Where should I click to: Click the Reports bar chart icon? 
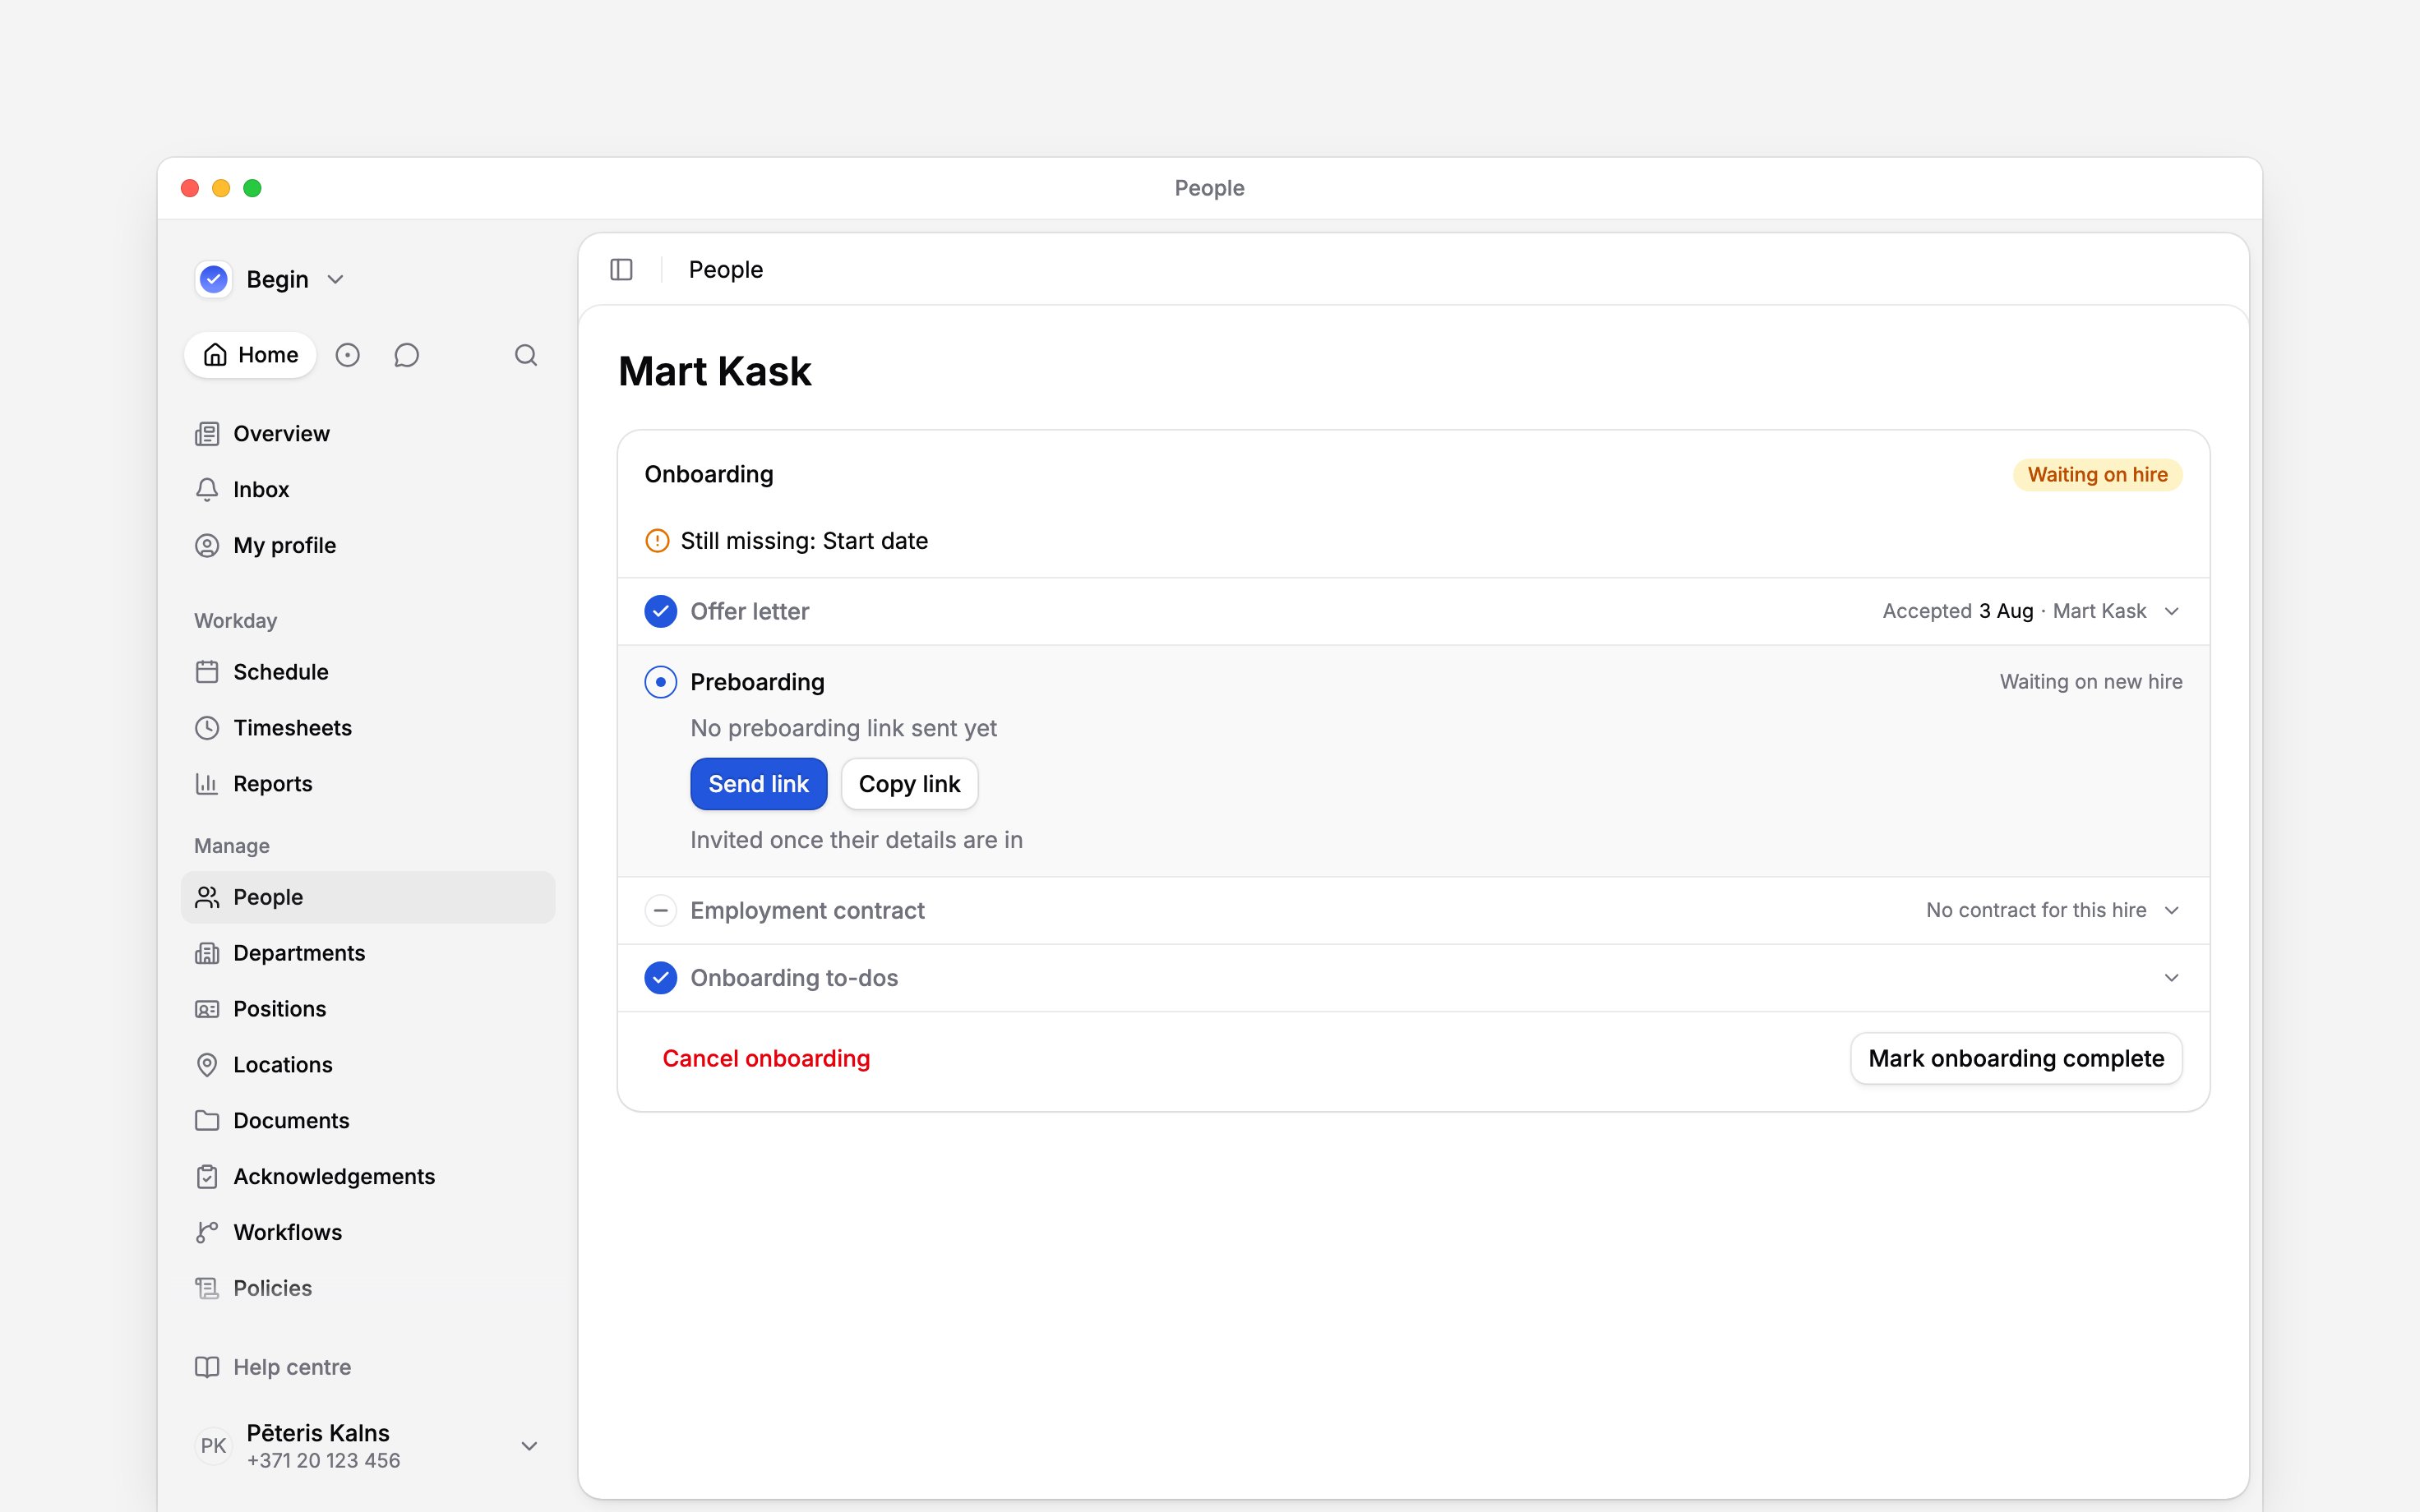tap(207, 784)
